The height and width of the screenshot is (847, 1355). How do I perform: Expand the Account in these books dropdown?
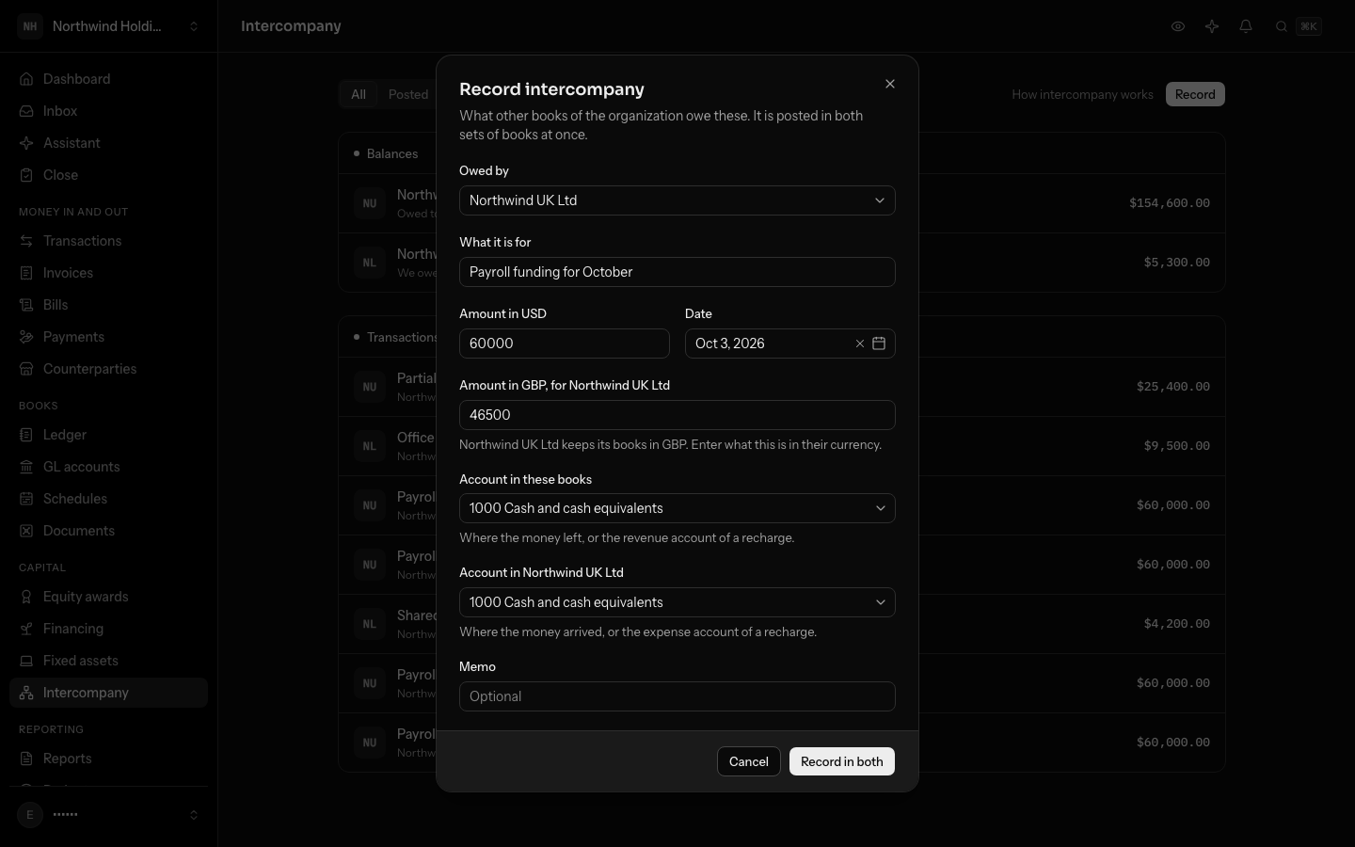[x=677, y=508]
